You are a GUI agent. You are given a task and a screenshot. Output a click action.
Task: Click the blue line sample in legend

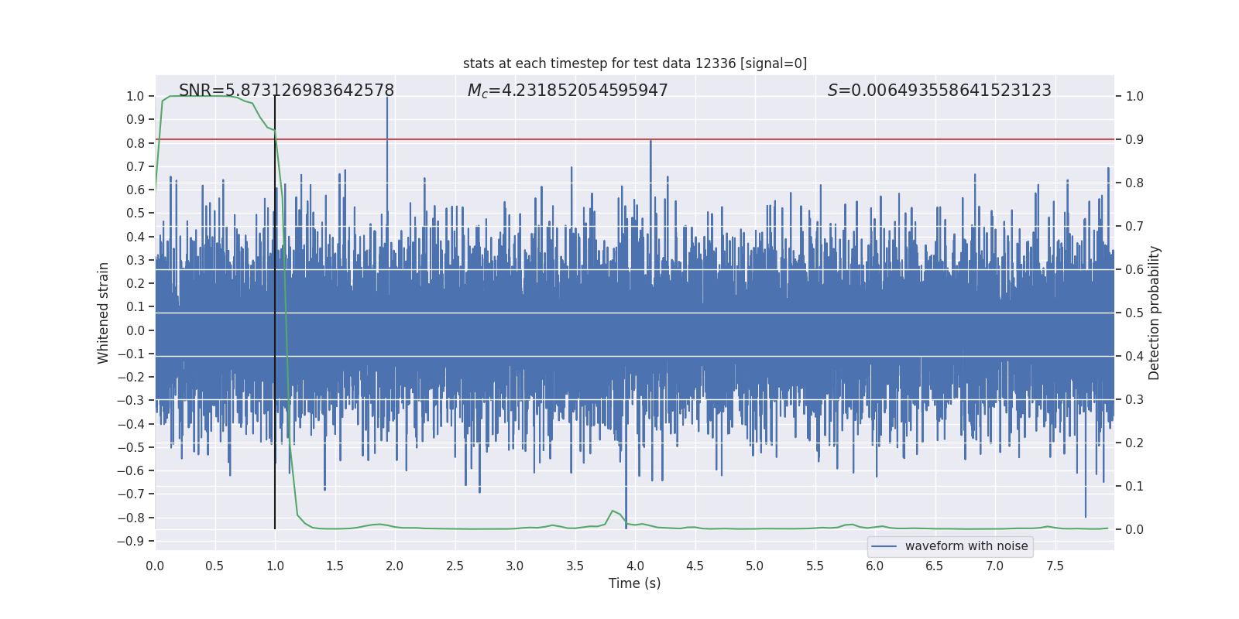point(884,546)
